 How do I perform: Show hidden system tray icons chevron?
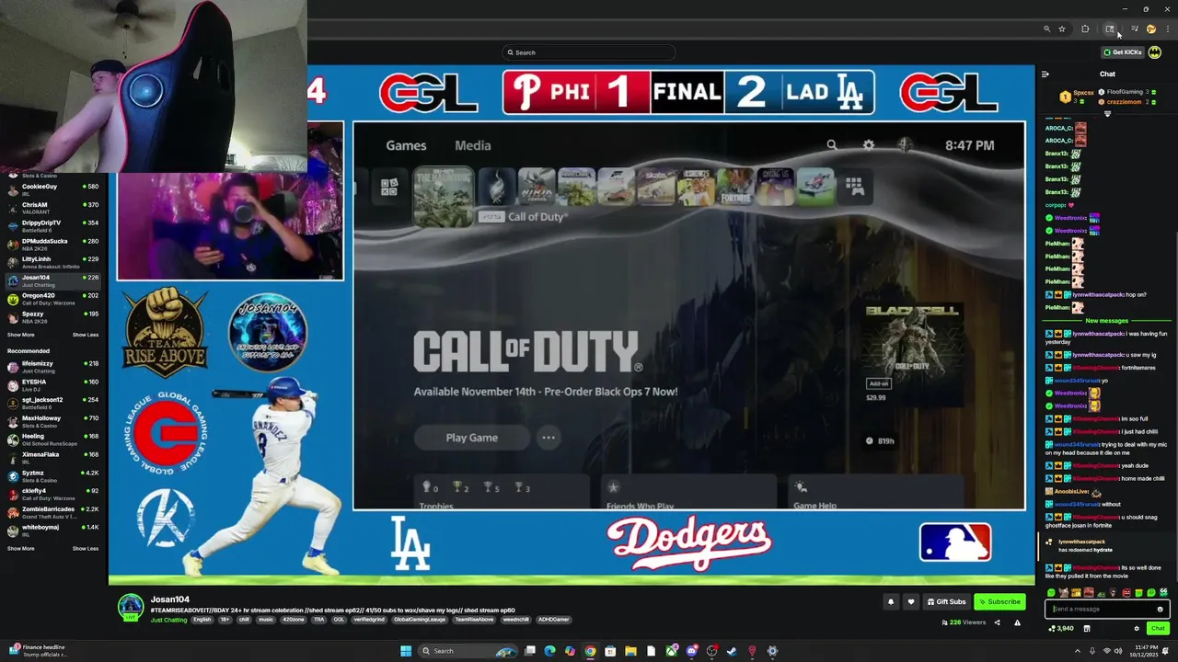[1078, 651]
